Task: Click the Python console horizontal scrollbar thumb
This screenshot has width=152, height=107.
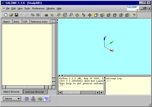Action: (x=71, y=92)
